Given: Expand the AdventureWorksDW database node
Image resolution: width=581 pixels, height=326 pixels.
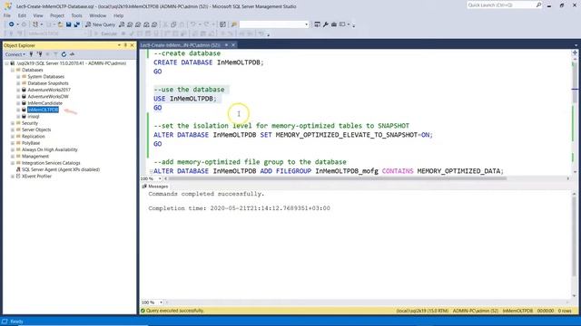Looking at the screenshot, I should tap(18, 97).
